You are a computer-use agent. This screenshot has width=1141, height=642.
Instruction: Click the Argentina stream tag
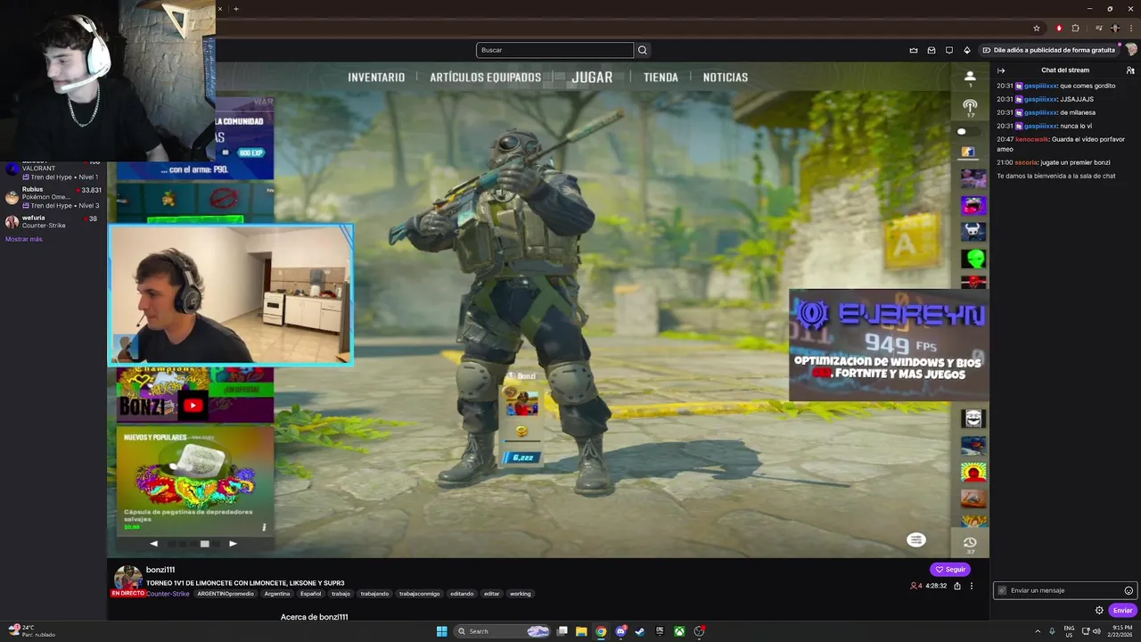click(x=277, y=594)
